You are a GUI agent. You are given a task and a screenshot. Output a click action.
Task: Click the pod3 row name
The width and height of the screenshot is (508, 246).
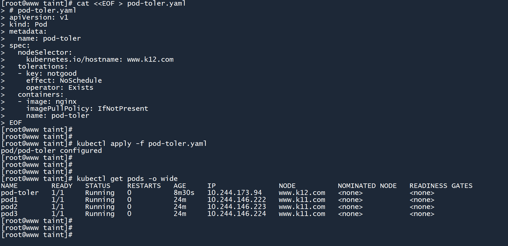click(x=9, y=214)
